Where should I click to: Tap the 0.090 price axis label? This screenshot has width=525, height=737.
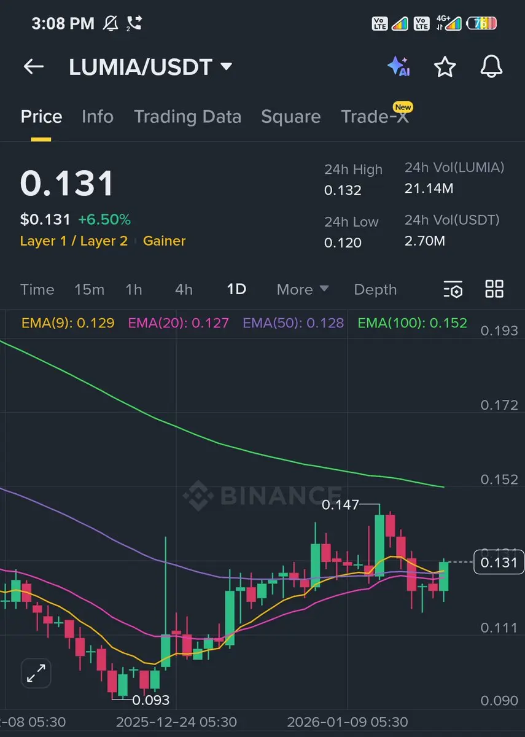click(x=499, y=701)
